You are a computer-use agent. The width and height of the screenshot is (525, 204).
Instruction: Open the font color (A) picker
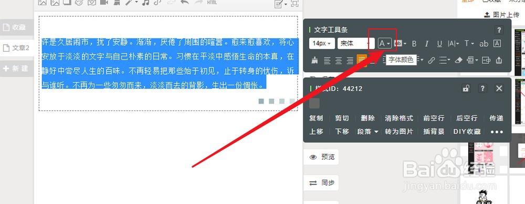click(x=384, y=43)
